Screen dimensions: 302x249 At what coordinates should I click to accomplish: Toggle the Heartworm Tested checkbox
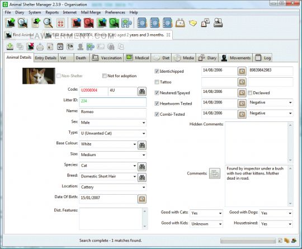click(x=157, y=104)
